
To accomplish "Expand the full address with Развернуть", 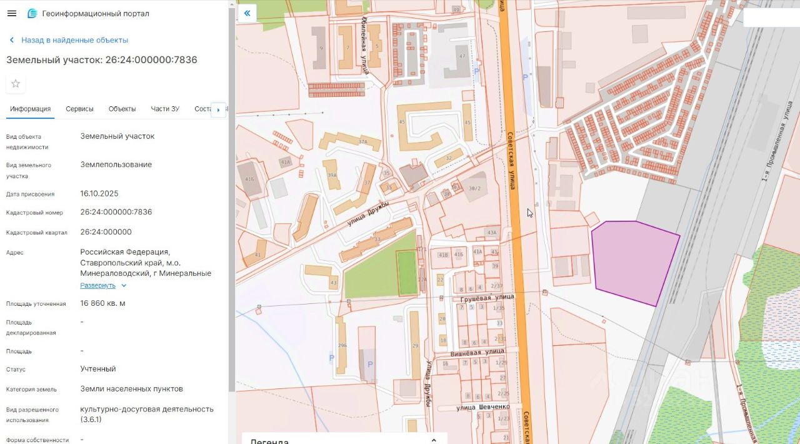I will tap(103, 285).
